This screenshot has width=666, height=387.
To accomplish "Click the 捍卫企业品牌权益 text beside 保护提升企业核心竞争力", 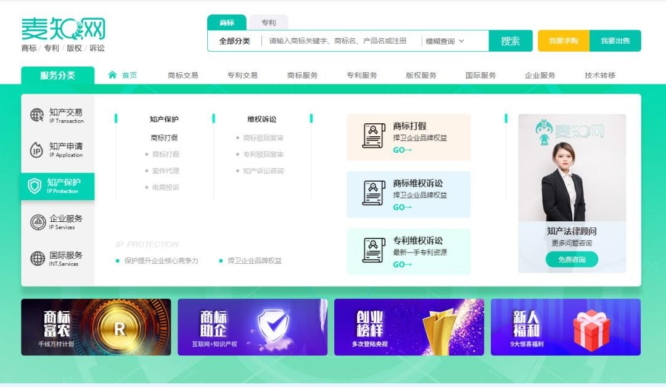I will tap(255, 261).
